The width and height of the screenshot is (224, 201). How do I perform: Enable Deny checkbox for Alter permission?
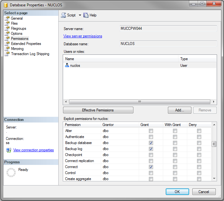pyautogui.click(x=199, y=131)
